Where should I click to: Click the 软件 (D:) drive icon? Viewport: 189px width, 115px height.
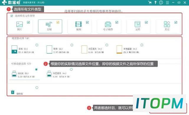pyautogui.click(x=49, y=49)
